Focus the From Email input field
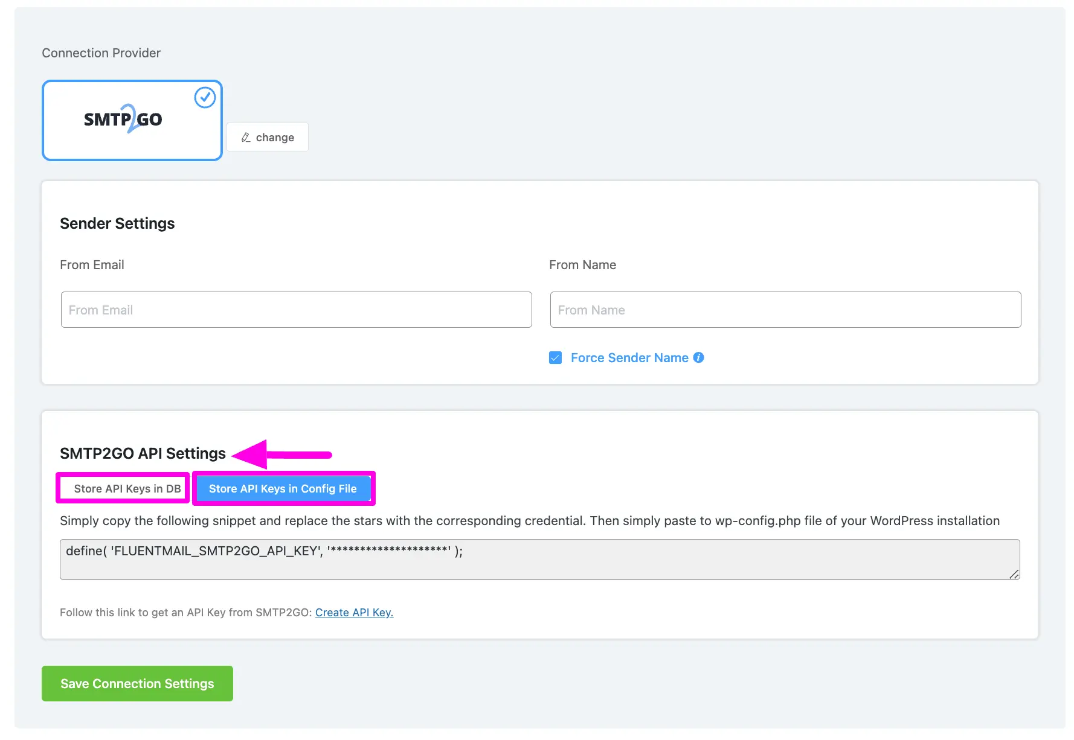This screenshot has width=1074, height=740. [x=297, y=310]
